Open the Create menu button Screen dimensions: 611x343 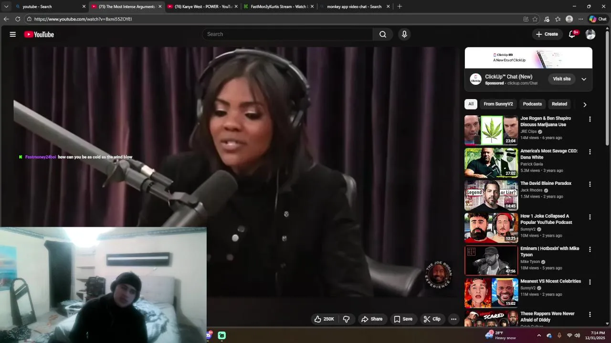pos(547,34)
